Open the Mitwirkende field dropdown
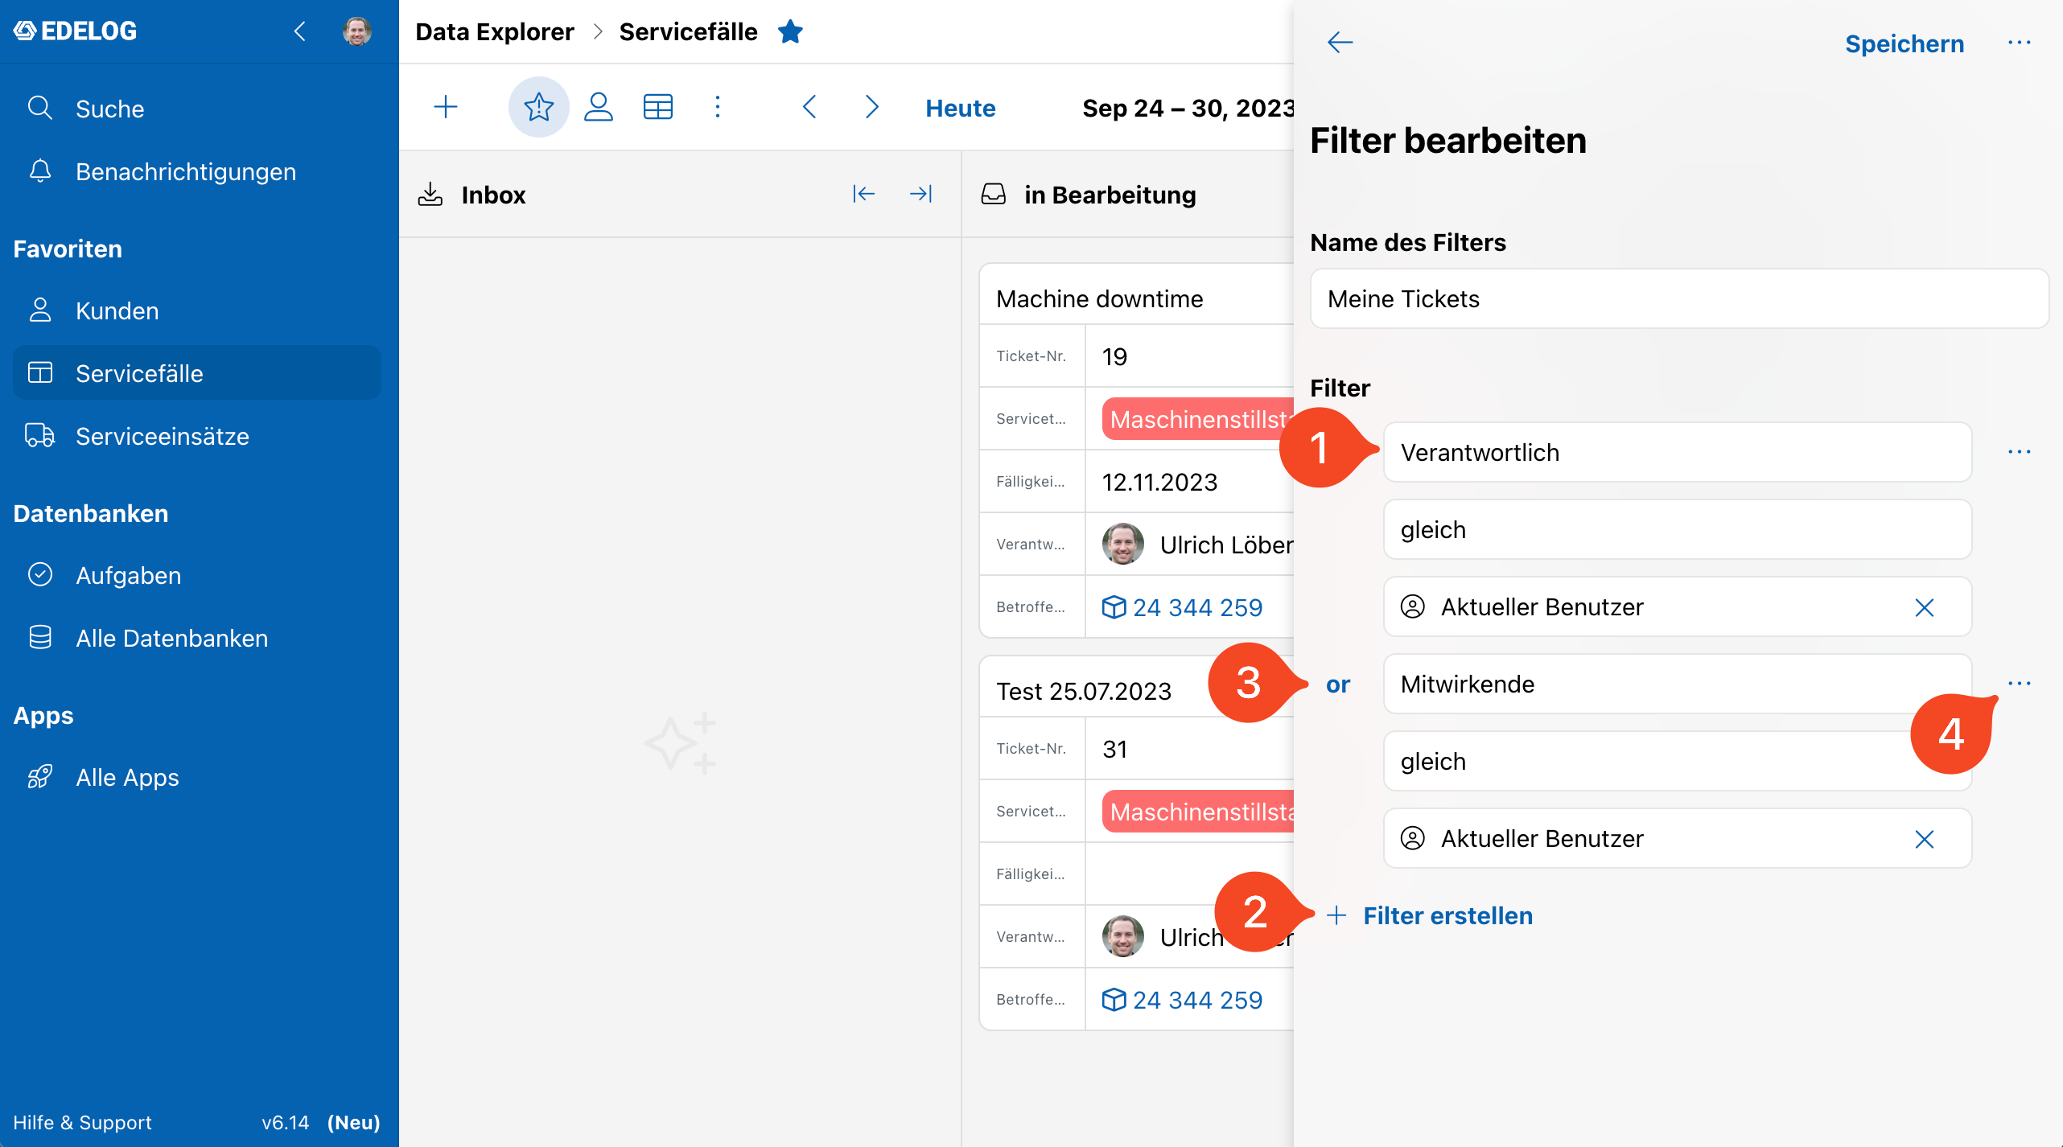2063x1147 pixels. (x=1678, y=684)
